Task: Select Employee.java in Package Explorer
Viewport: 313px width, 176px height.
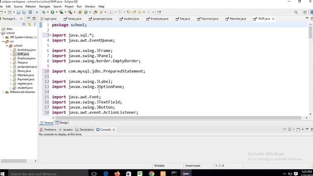Action: pos(26,58)
